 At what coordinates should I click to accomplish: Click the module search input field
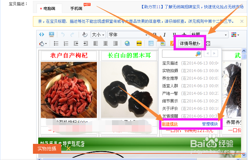click(x=179, y=54)
